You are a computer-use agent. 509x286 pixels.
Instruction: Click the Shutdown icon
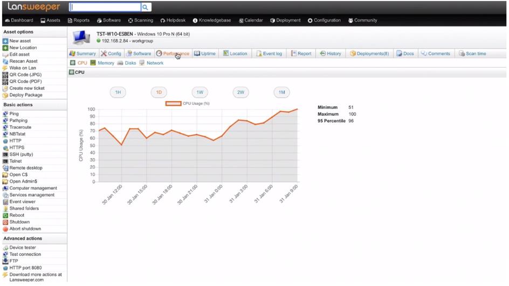coord(5,222)
